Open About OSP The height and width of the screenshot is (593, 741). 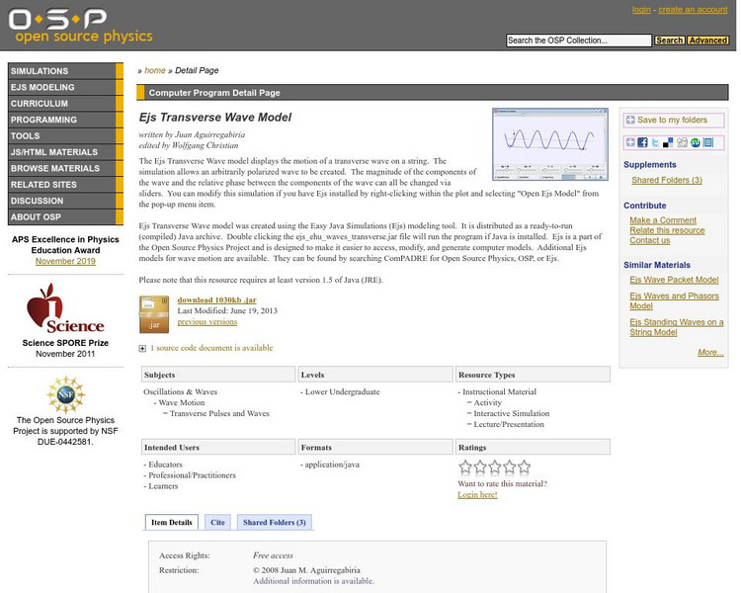click(x=65, y=216)
